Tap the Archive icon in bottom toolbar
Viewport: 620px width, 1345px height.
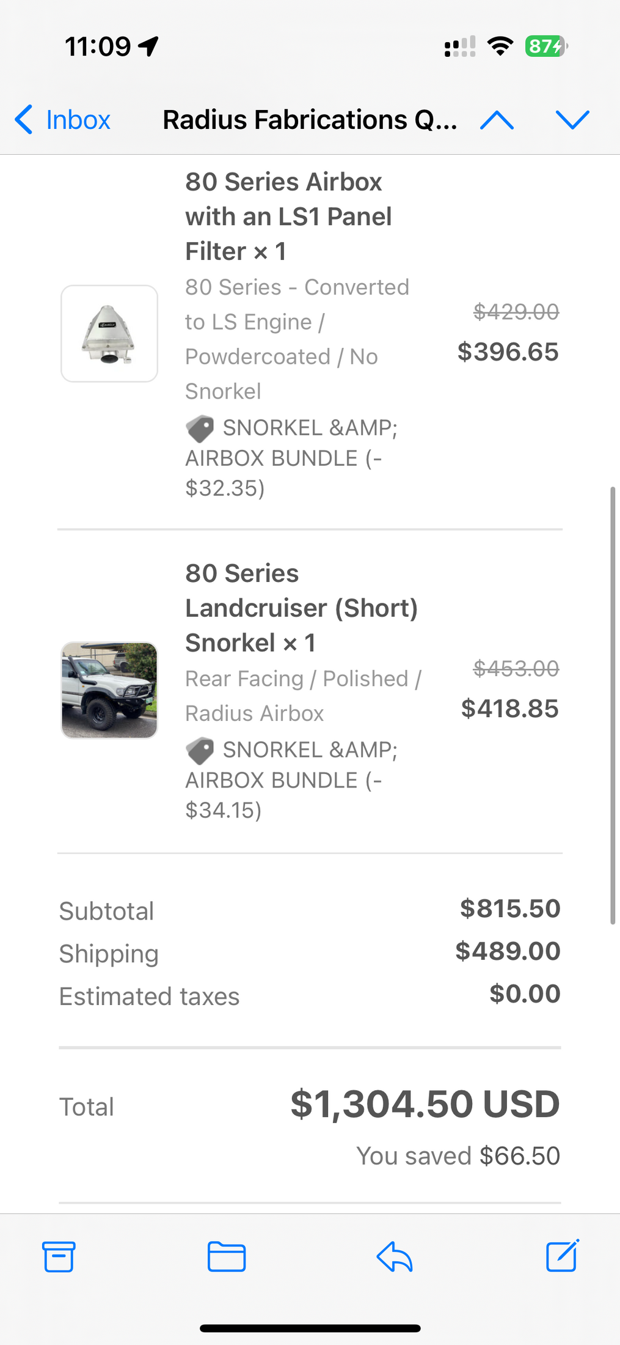tap(59, 1257)
